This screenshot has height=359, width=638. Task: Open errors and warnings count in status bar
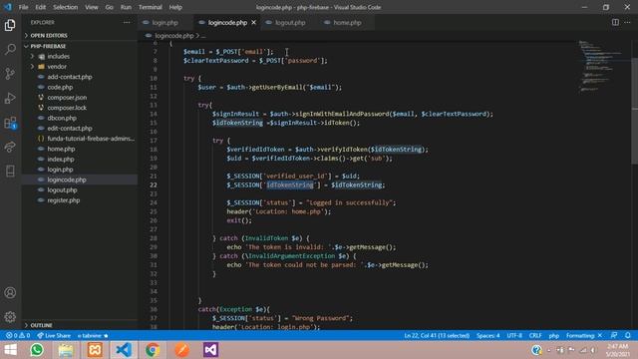point(18,336)
